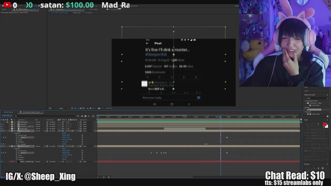This screenshot has height=186, width=331.
Task: Click the timeline current-time indicator head
Action: pos(221,117)
